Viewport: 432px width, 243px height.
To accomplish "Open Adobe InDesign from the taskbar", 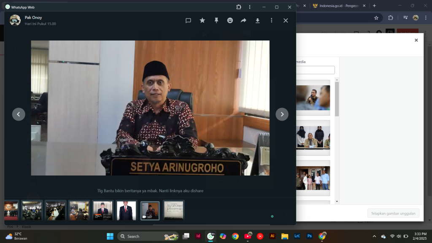I will pyautogui.click(x=198, y=236).
